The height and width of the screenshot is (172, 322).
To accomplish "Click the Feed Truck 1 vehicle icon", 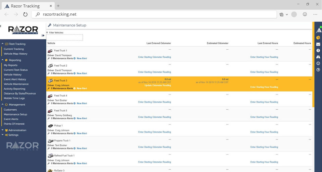I will (x=50, y=51).
